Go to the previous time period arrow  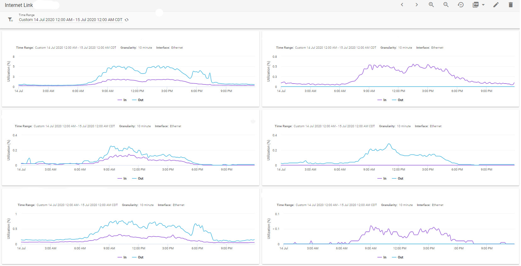click(x=402, y=5)
